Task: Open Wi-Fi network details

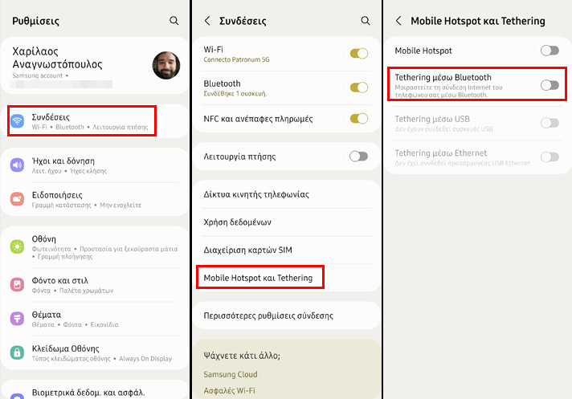Action: (270, 54)
